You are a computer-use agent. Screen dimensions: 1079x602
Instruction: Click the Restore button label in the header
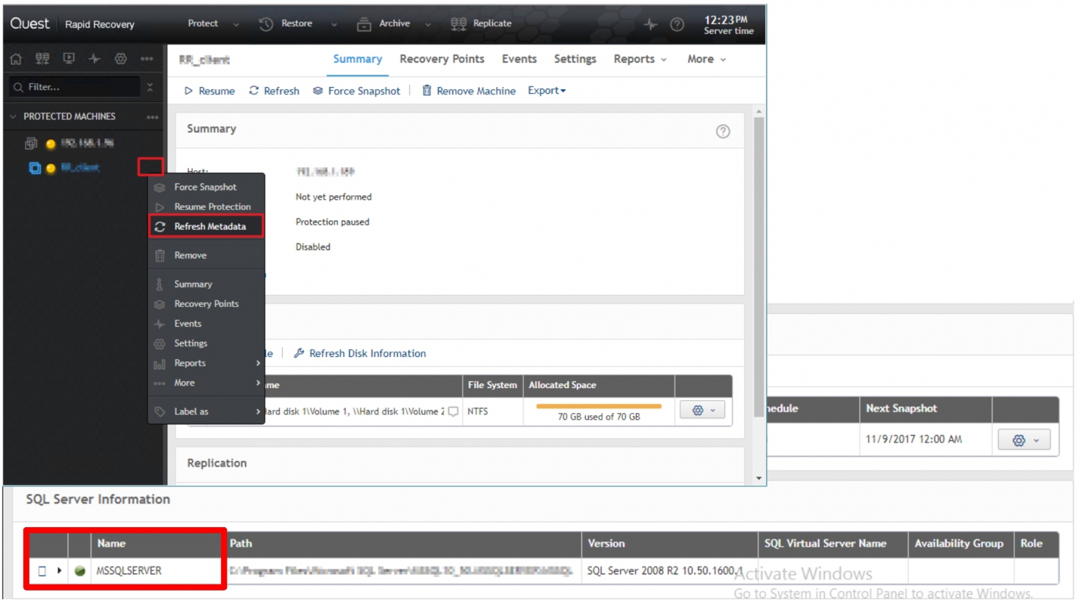297,24
